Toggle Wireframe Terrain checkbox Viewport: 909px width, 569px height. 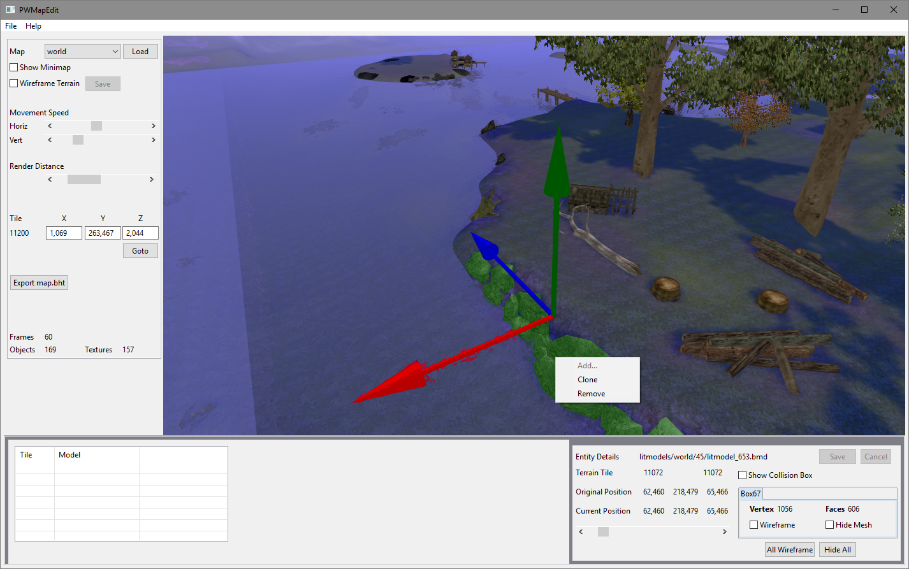14,83
